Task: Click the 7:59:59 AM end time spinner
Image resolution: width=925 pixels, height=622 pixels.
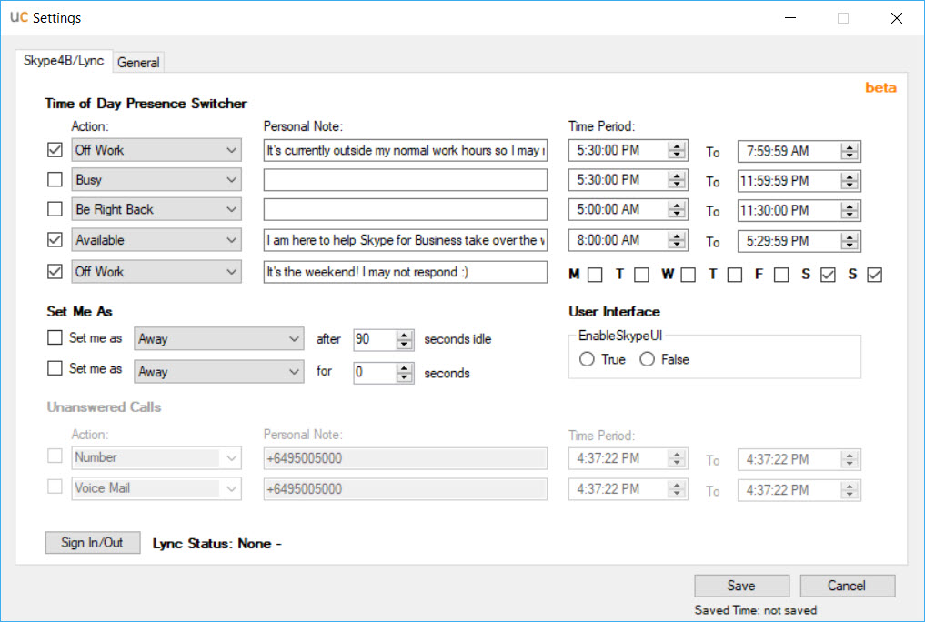Action: [x=850, y=152]
